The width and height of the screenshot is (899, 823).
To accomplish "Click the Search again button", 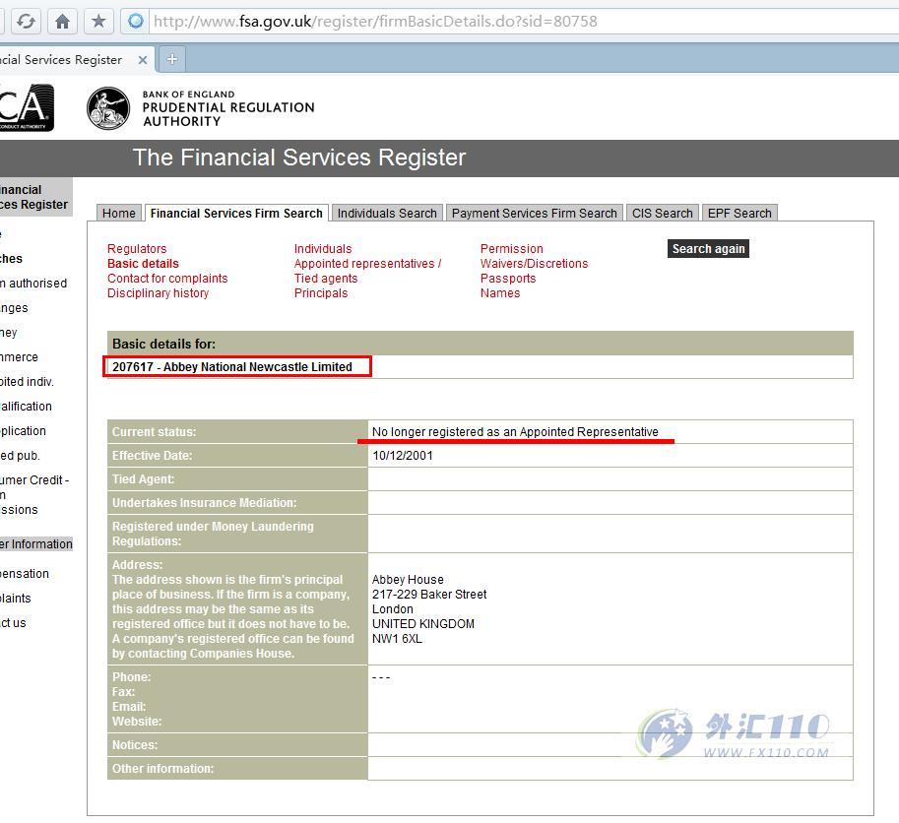I will click(708, 249).
